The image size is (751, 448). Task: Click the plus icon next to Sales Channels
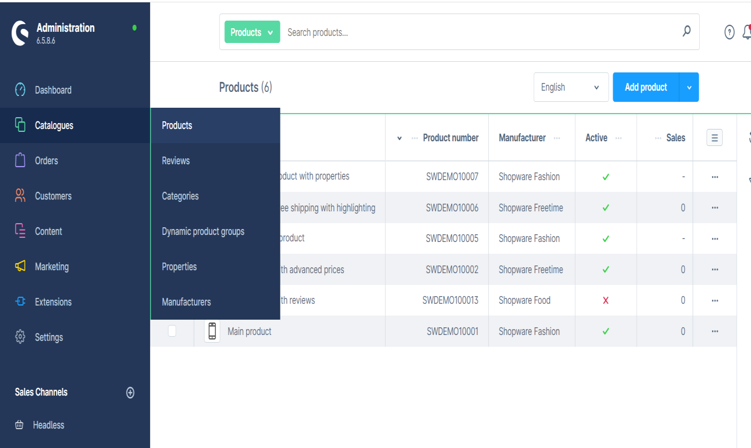click(x=130, y=392)
